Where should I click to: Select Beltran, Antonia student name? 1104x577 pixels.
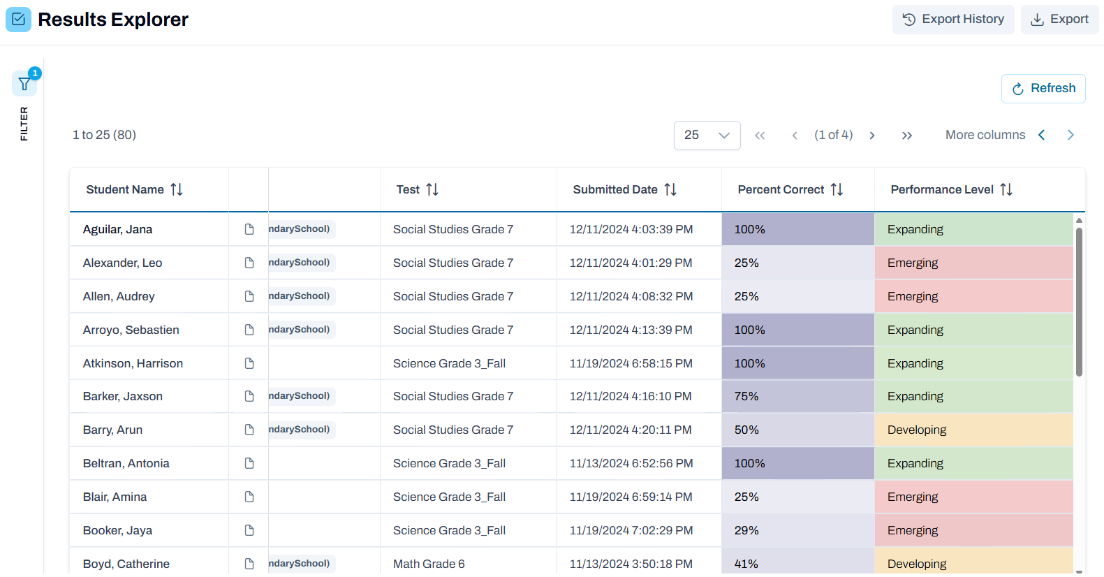click(x=126, y=463)
